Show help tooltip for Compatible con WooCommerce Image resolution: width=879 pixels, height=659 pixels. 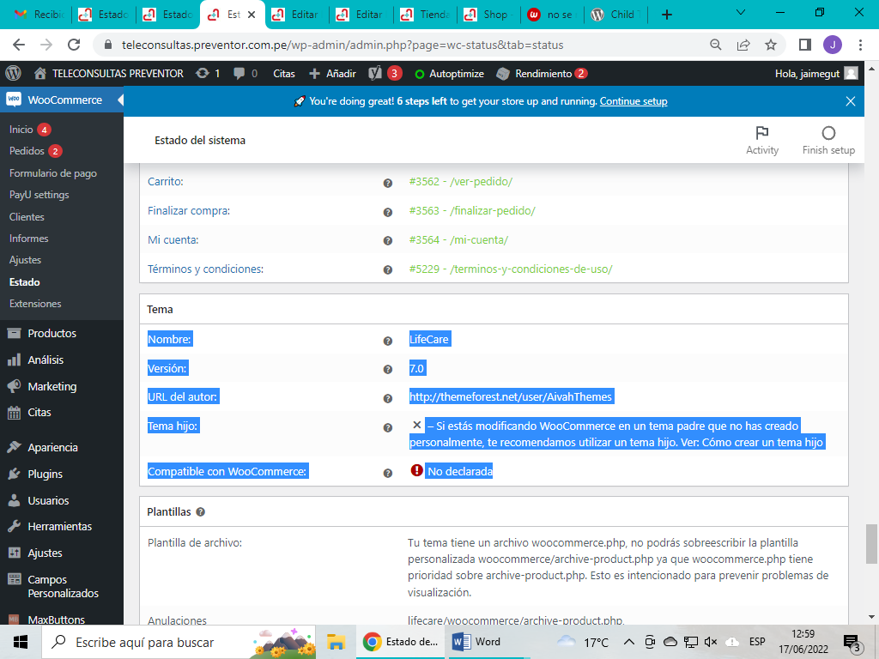(387, 473)
